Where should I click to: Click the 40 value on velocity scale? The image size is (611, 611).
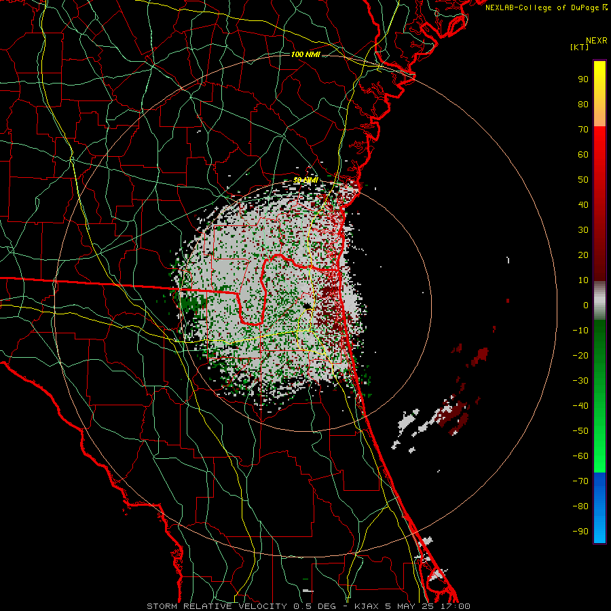pyautogui.click(x=583, y=205)
